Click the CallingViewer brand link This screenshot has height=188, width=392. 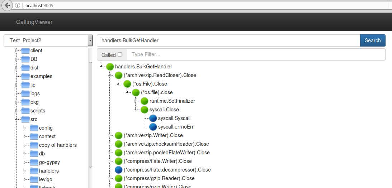coord(34,22)
